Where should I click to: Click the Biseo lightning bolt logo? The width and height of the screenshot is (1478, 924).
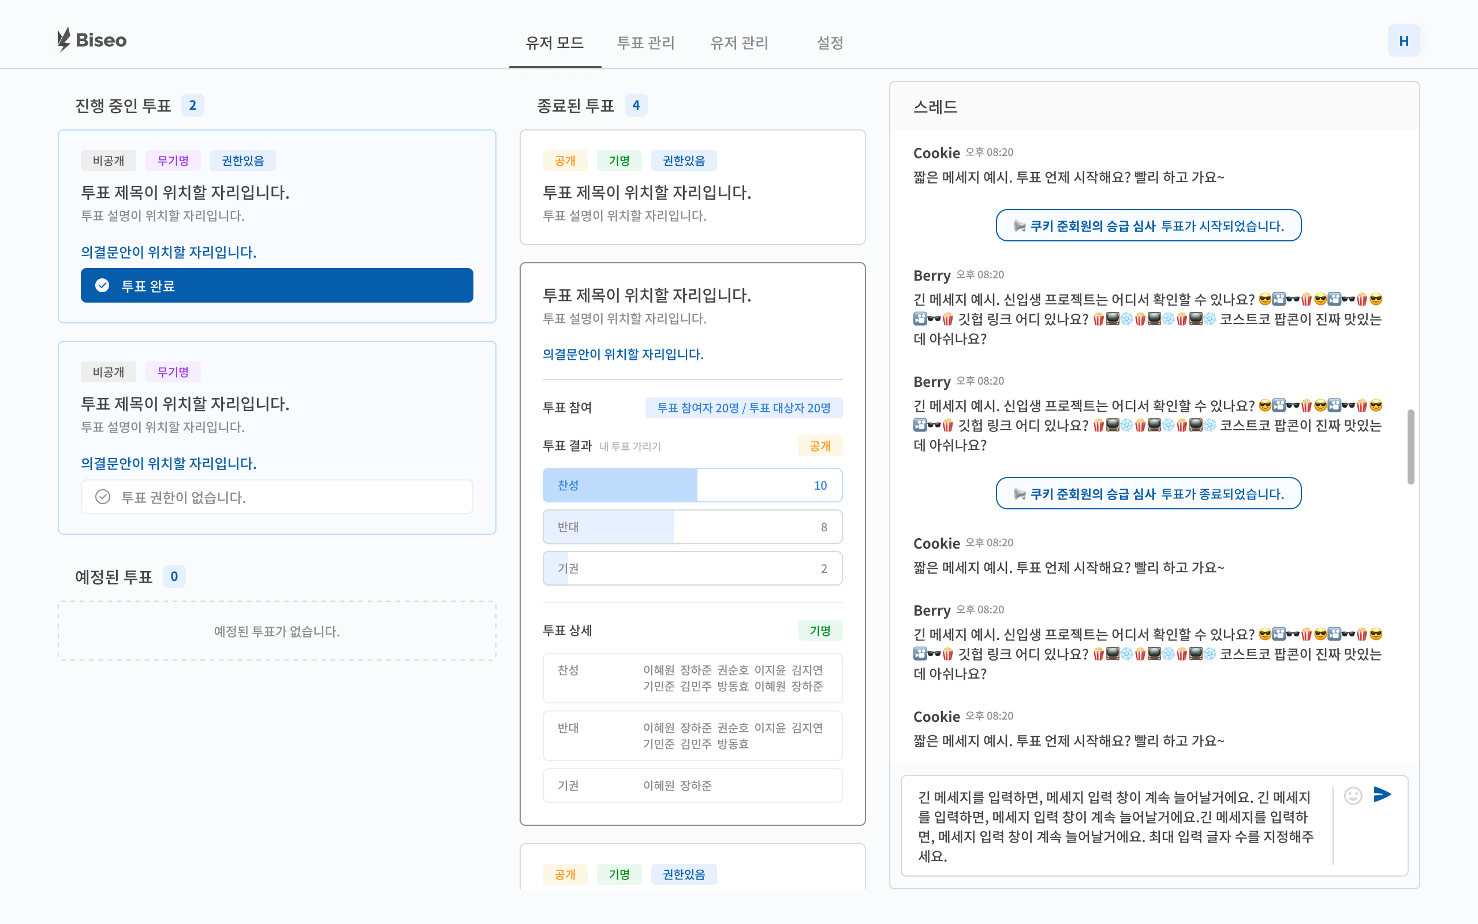pos(64,40)
